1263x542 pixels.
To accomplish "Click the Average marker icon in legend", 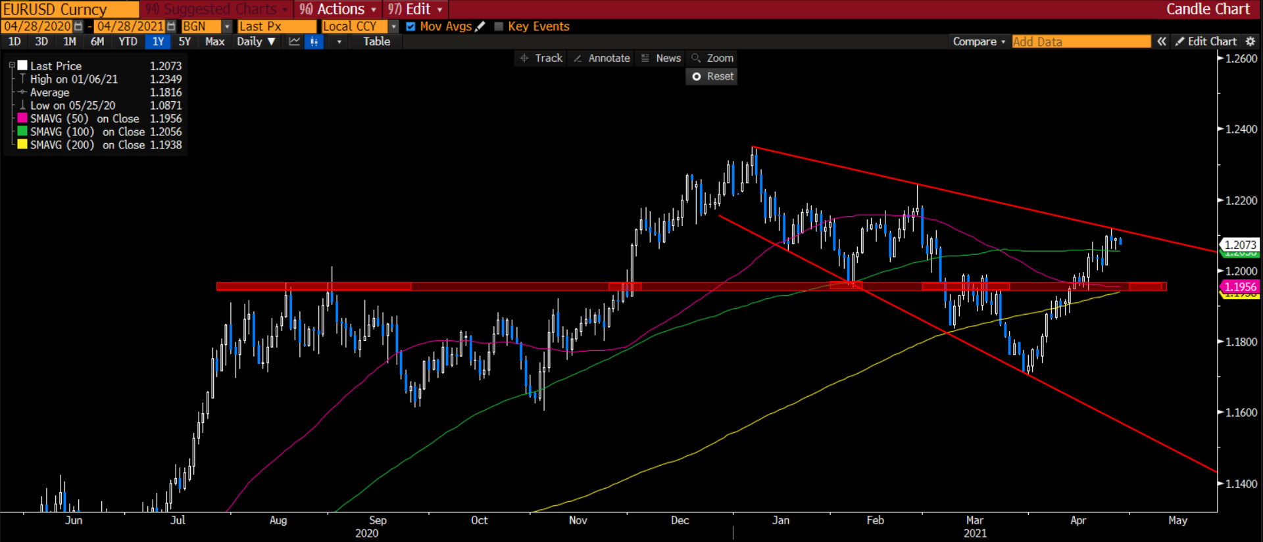I will point(22,92).
